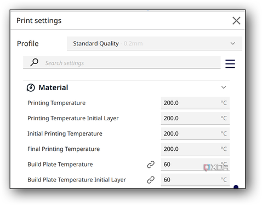Edit the Final Printing Temperature value
The height and width of the screenshot is (205, 262).
point(195,149)
